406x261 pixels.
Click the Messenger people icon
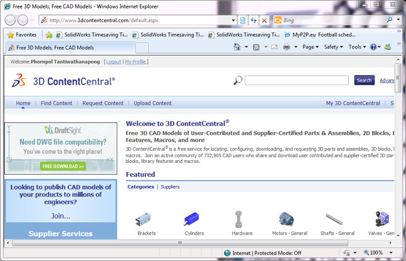coord(387,47)
